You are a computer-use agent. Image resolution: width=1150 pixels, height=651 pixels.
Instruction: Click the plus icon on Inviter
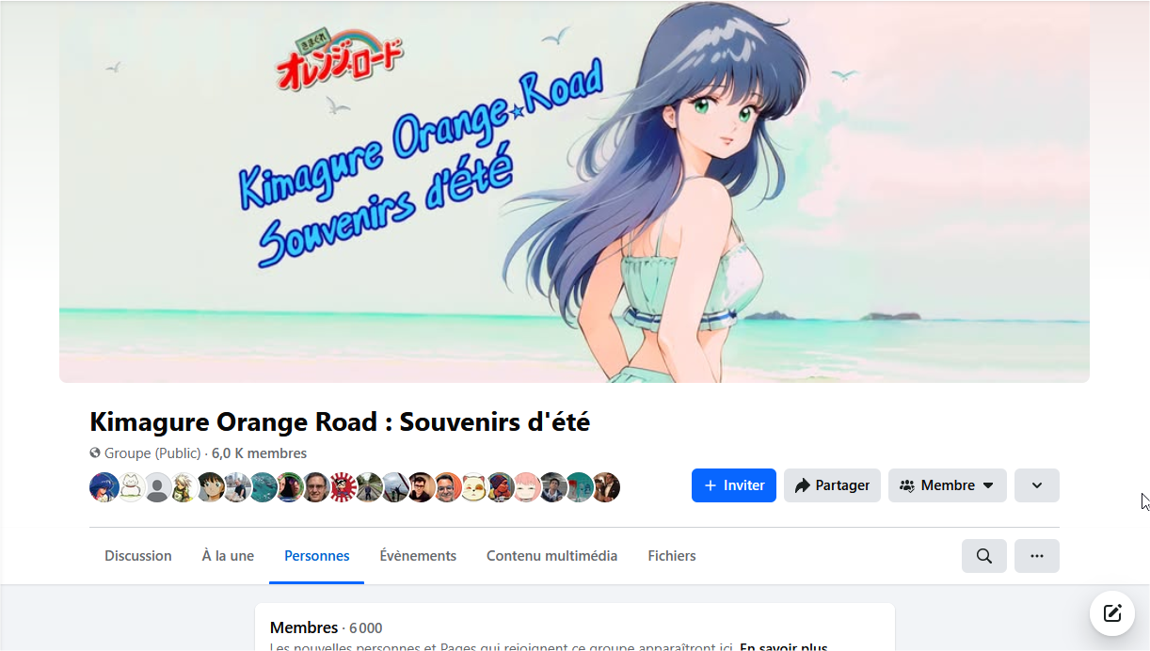(x=711, y=485)
